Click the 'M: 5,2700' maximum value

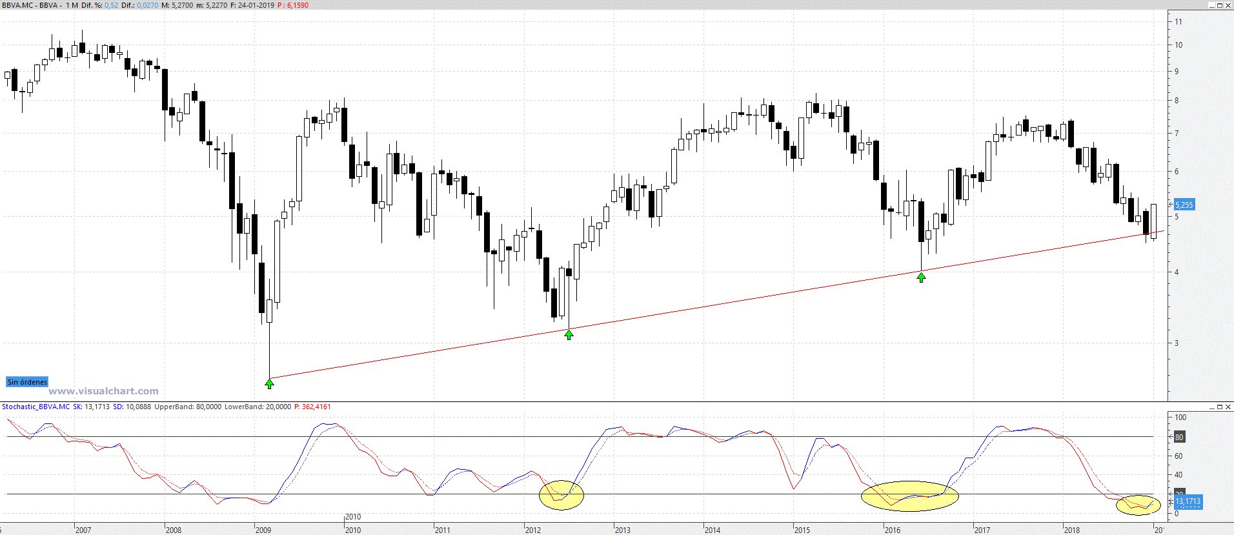[177, 5]
